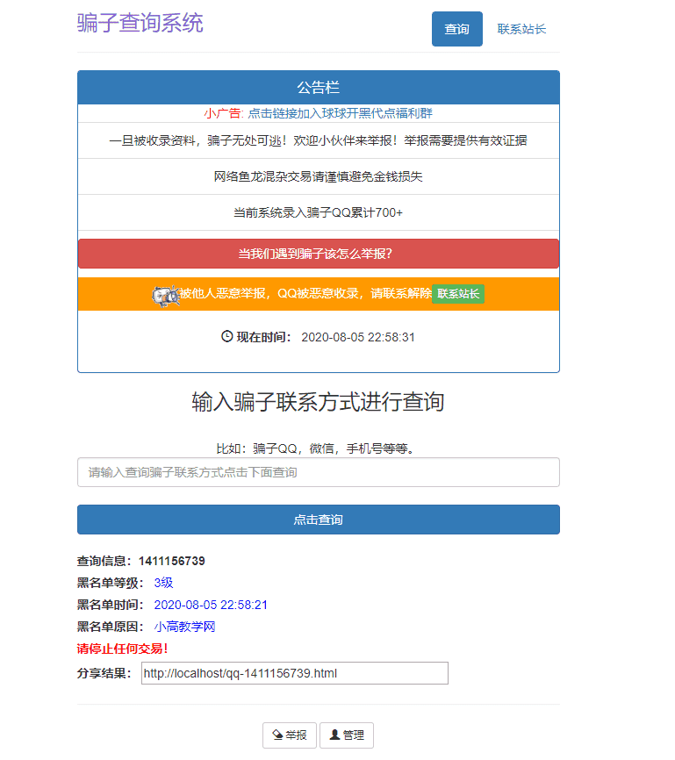
Task: Click the red 当我们遇到骗子该怎么举报? button
Action: point(318,254)
